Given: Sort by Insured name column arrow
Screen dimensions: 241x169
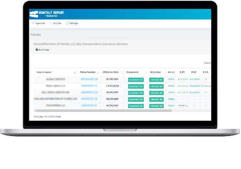Looking at the screenshot, I should pyautogui.click(x=75, y=73).
